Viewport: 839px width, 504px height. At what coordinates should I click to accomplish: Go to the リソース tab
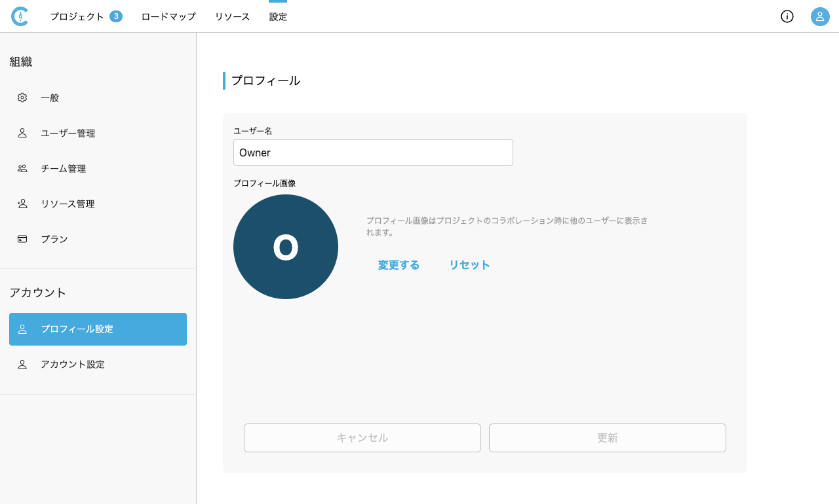click(232, 16)
